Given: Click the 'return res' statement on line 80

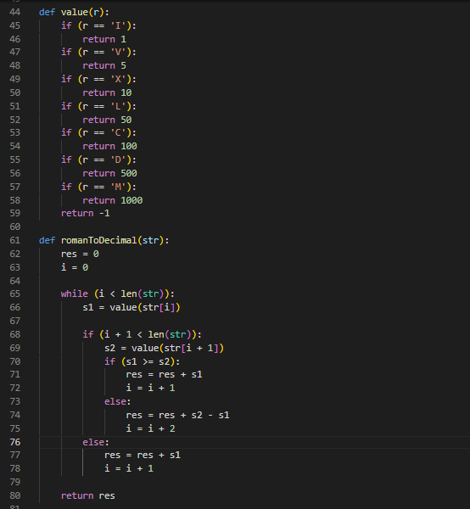Looking at the screenshot, I should coord(88,495).
